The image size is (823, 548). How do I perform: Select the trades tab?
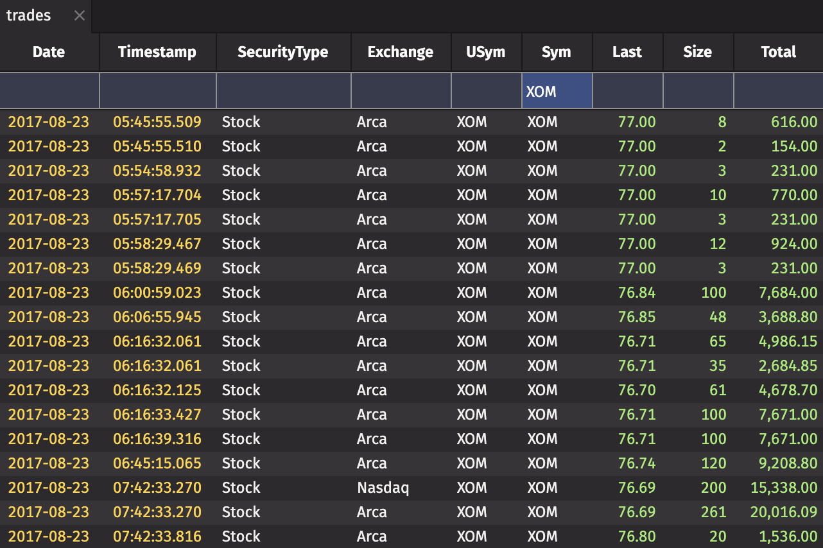click(x=30, y=16)
